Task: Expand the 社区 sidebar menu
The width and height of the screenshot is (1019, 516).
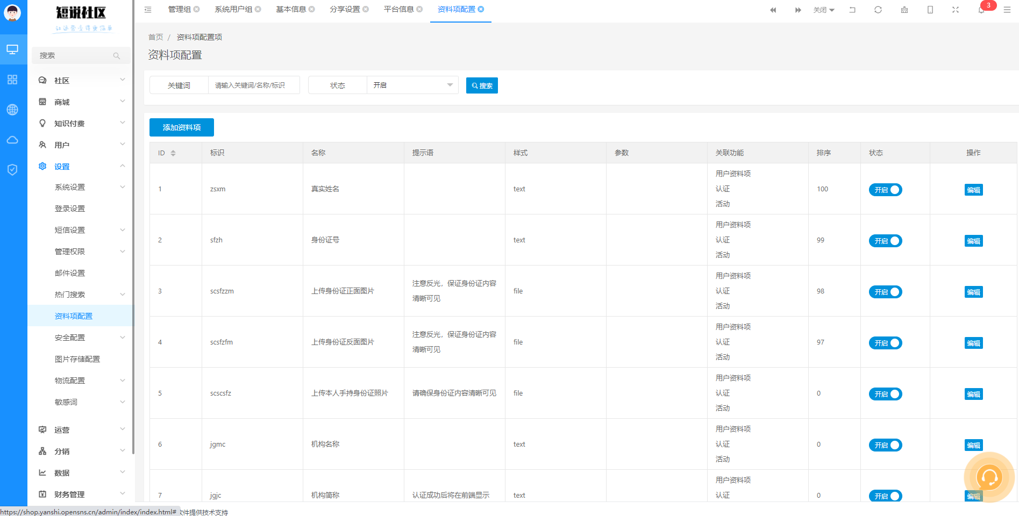Action: click(81, 81)
